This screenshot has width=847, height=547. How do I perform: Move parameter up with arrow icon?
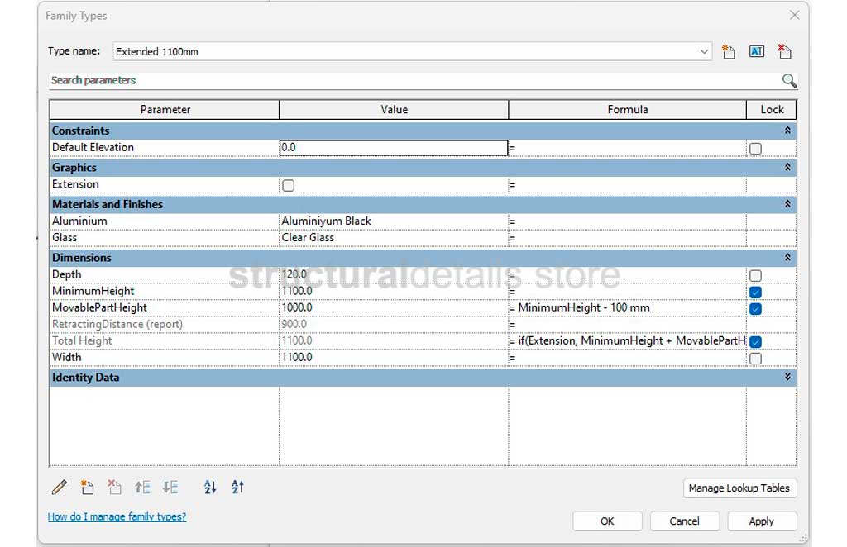[142, 488]
